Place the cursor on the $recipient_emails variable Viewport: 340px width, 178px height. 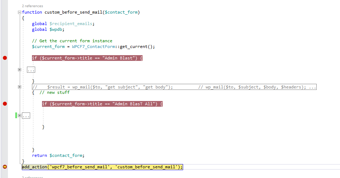tap(71, 24)
